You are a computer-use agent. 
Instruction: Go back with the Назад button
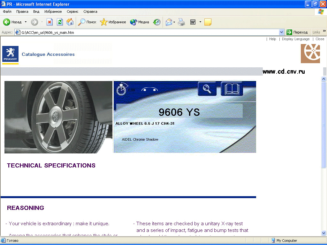pyautogui.click(x=12, y=22)
